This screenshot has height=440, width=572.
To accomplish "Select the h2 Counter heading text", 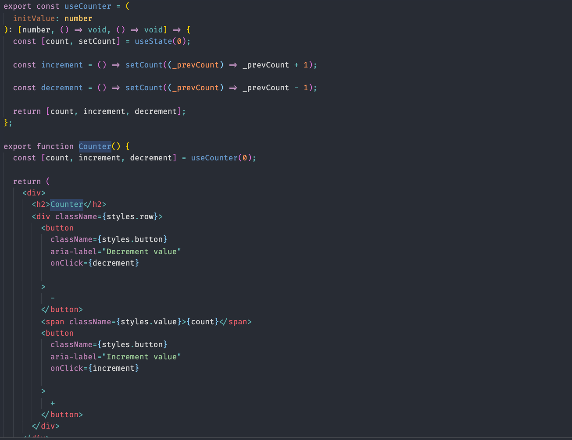I will [x=66, y=204].
